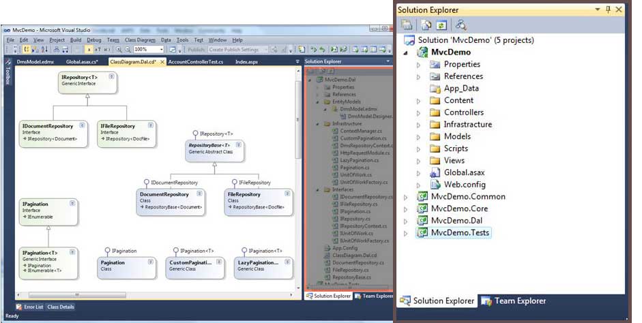Viewport: 642px width, 323px height.
Task: Collapse the IRepository<T> shape chevron
Action: (111, 76)
